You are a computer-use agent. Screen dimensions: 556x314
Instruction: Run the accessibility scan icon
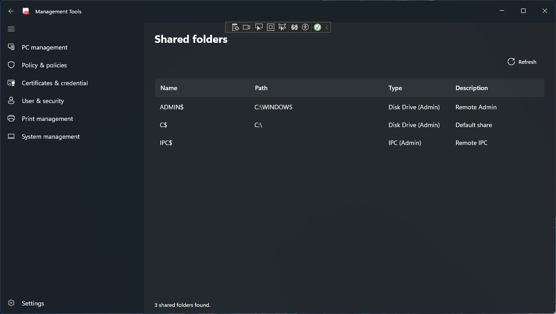tap(305, 28)
